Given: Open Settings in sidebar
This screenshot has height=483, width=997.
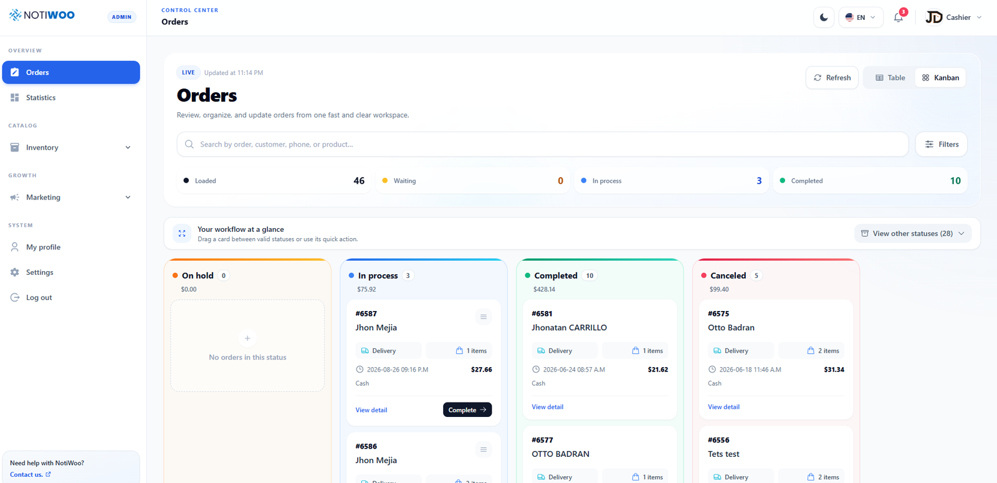Looking at the screenshot, I should (x=71, y=272).
